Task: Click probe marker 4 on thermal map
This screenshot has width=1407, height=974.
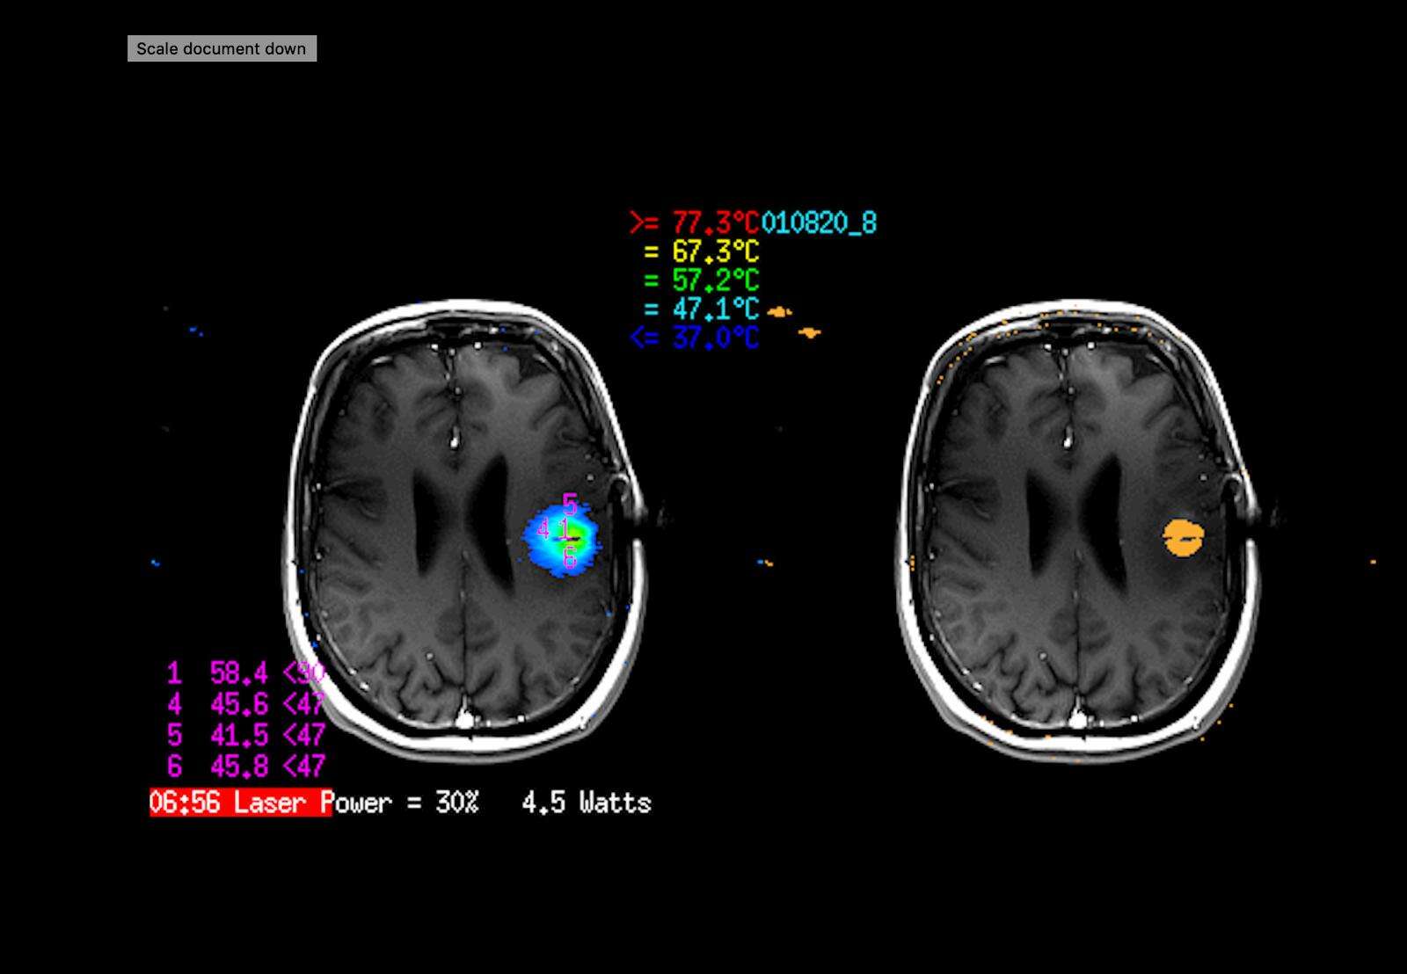Action: 543,529
